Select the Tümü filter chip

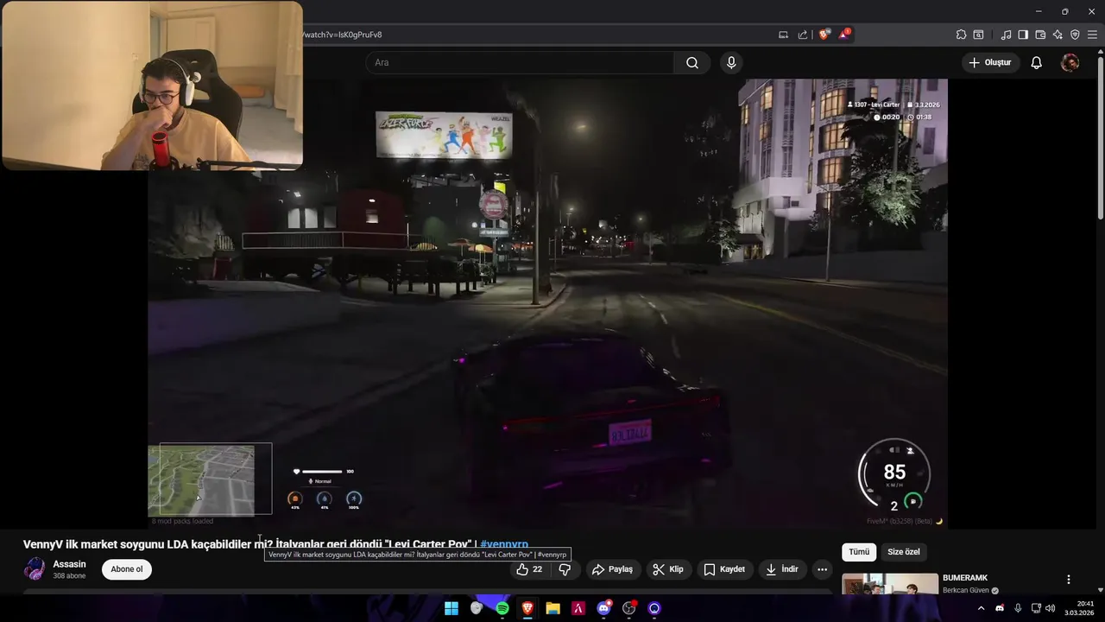859,552
